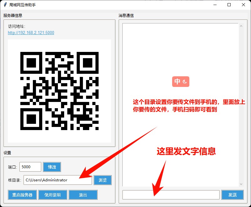Select the root directory path field
This screenshot has height=207, width=251.
pyautogui.click(x=58, y=180)
